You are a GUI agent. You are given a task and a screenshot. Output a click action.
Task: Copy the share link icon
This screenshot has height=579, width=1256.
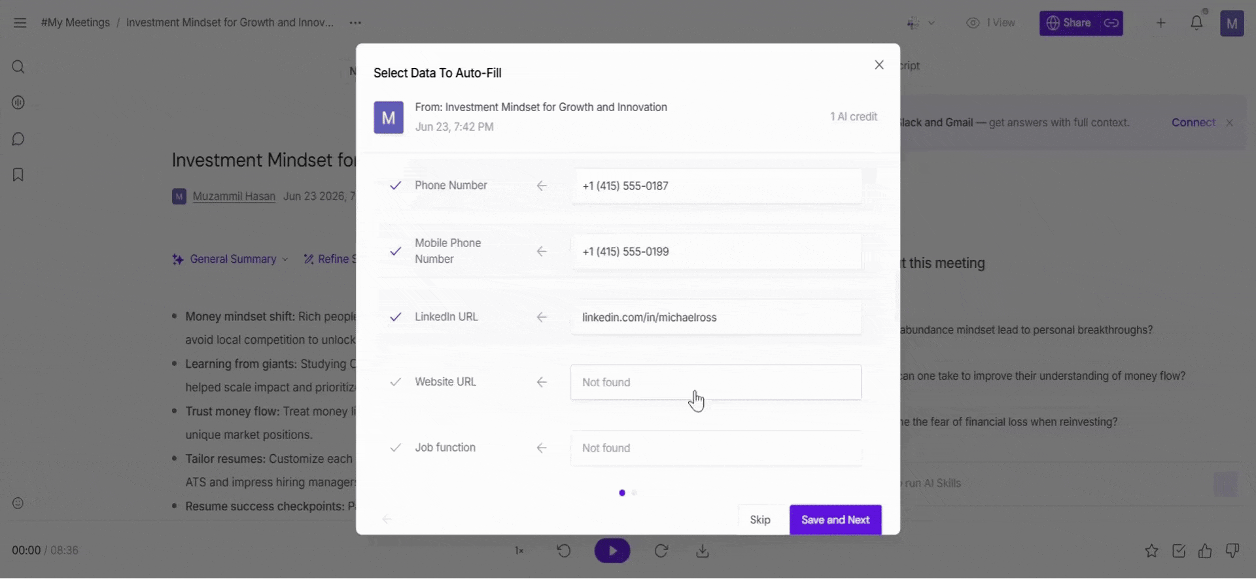pyautogui.click(x=1111, y=23)
